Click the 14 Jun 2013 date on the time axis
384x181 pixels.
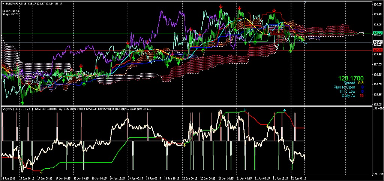point(8,178)
